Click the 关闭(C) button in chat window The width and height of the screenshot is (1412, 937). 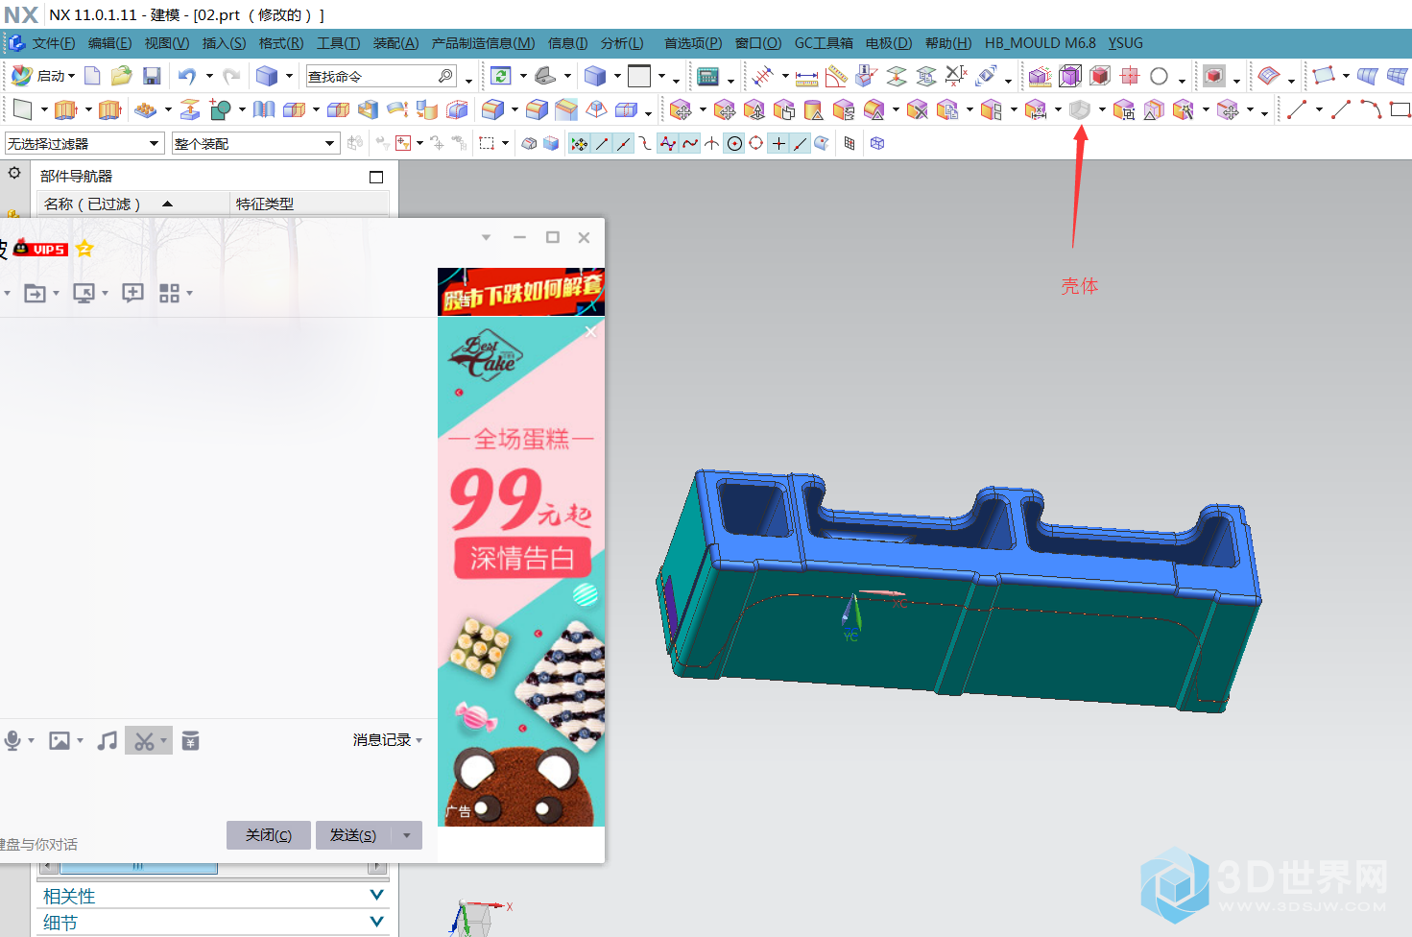point(268,835)
